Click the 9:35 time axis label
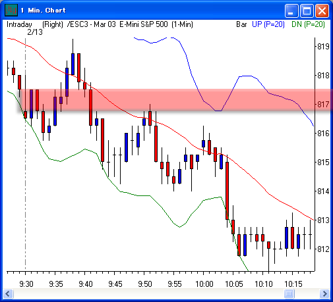Screen dimensions: 333x302 (x=56, y=284)
